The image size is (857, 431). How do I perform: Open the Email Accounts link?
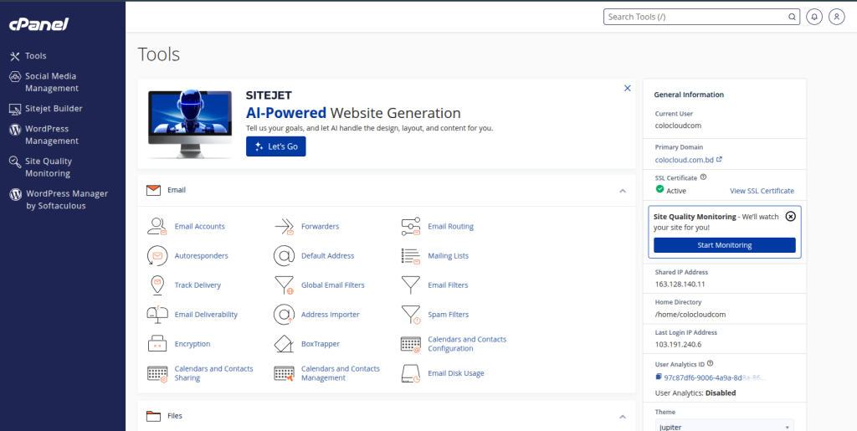point(199,226)
